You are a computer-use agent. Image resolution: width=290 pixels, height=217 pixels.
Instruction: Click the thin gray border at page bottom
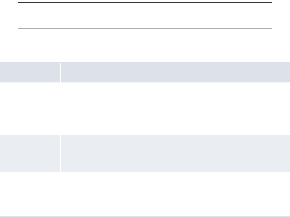145,216
